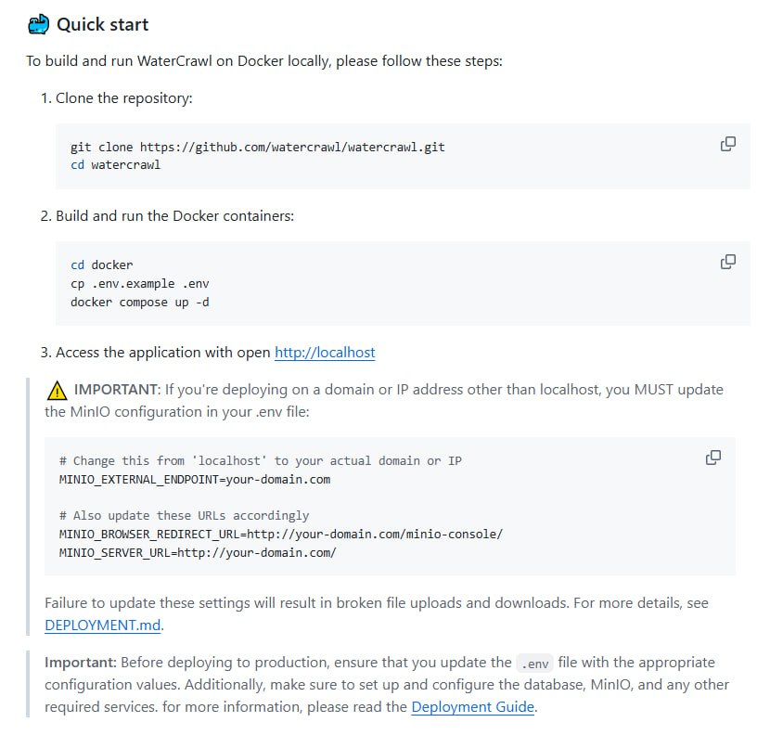The width and height of the screenshot is (770, 735).
Task: Click the 'cd docker' command line
Action: (x=102, y=264)
